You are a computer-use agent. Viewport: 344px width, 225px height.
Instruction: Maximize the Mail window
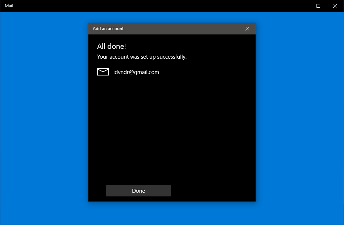click(x=318, y=6)
